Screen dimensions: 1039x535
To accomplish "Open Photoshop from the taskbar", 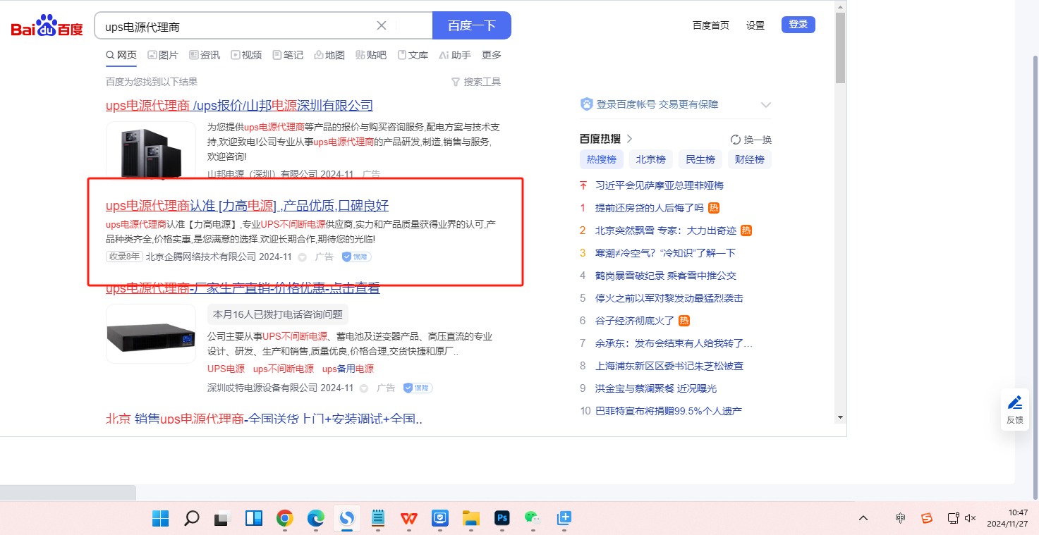I will click(502, 518).
